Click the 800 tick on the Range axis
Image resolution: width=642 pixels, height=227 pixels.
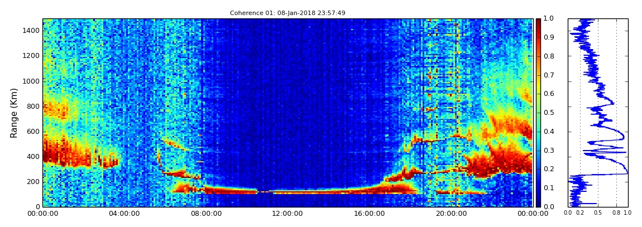tap(33, 107)
